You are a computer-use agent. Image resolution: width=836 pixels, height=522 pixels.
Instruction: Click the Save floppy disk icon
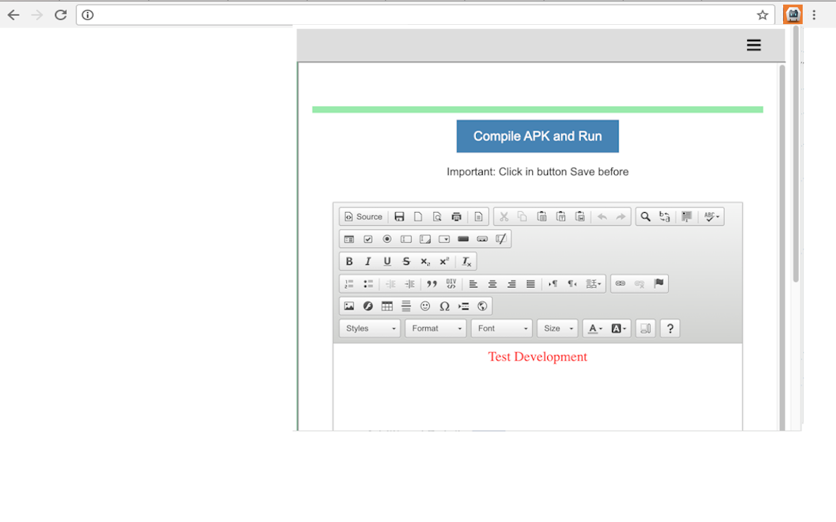pos(400,217)
